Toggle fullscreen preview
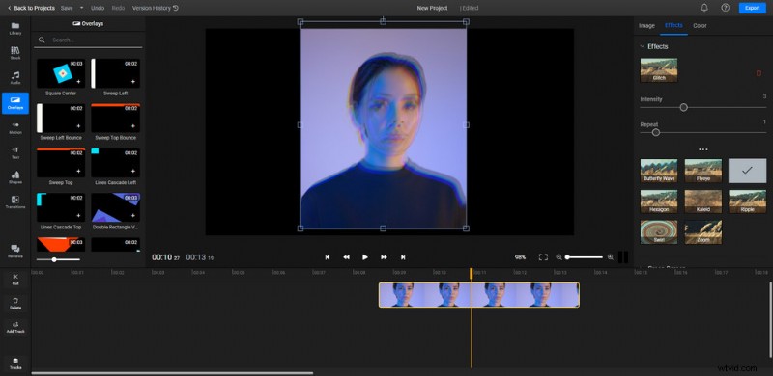773x376 pixels. click(x=543, y=256)
